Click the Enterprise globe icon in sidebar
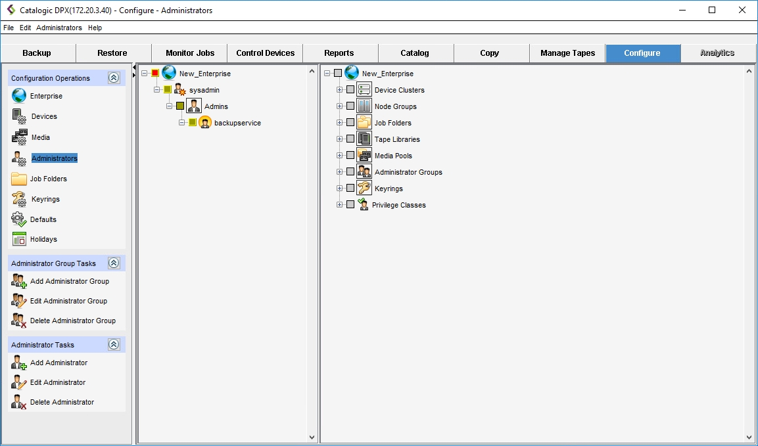 tap(19, 96)
